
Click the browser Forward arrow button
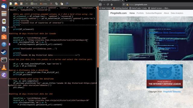click(x=104, y=4)
